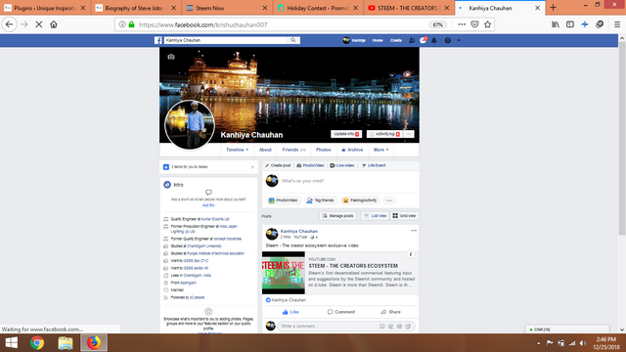Open the STEEM video thumbnail
The image size is (626, 352).
284,273
